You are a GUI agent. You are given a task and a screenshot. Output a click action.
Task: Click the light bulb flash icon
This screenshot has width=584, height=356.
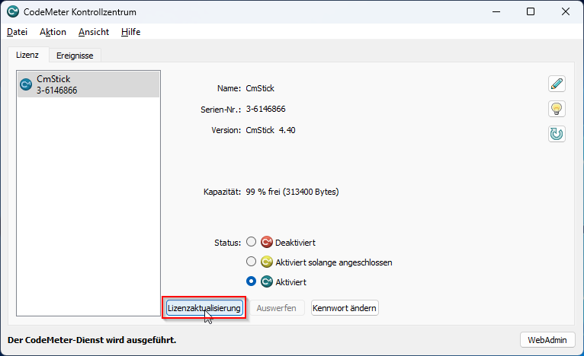click(x=557, y=109)
